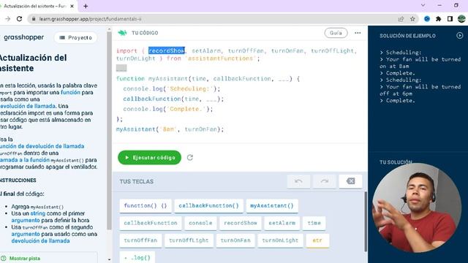The width and height of the screenshot is (468, 263).
Task: Toggle the browser side panel icon
Action: pyautogui.click(x=450, y=19)
